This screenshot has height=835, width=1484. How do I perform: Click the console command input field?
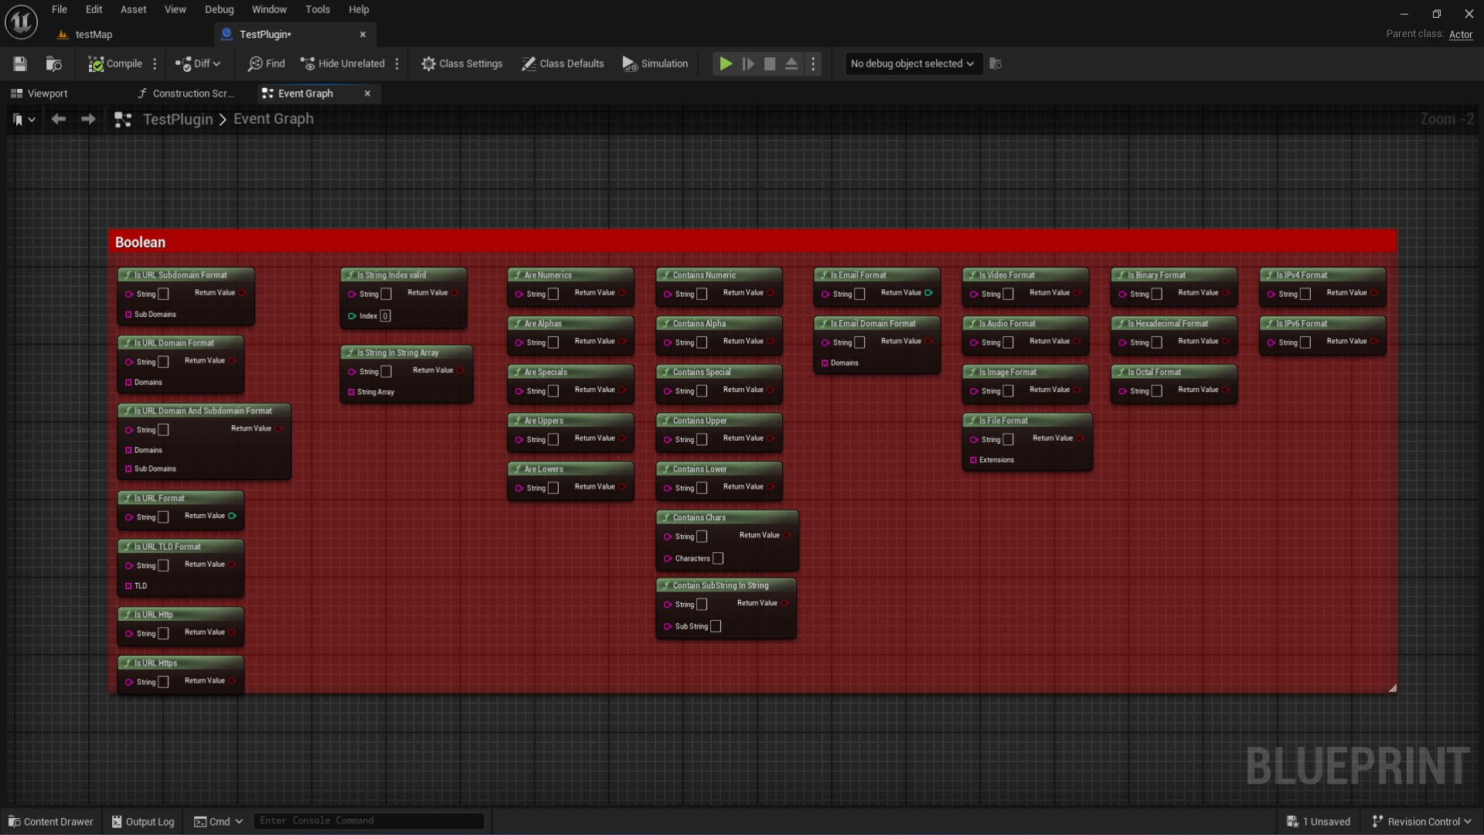coord(369,821)
